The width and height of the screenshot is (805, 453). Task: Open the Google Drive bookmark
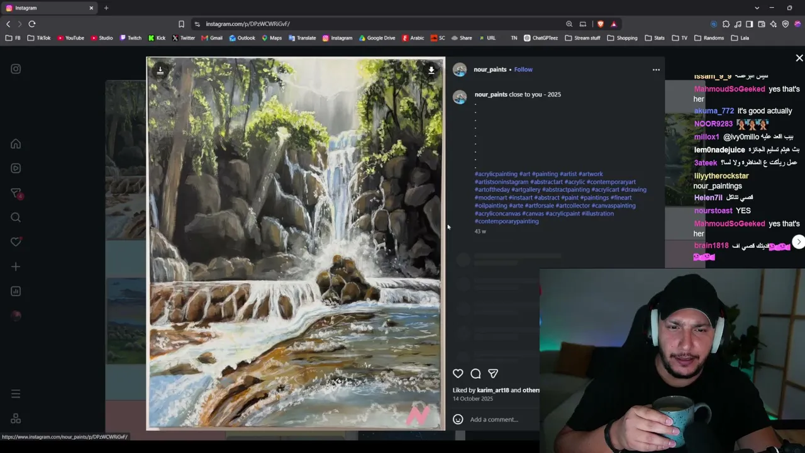tap(377, 38)
